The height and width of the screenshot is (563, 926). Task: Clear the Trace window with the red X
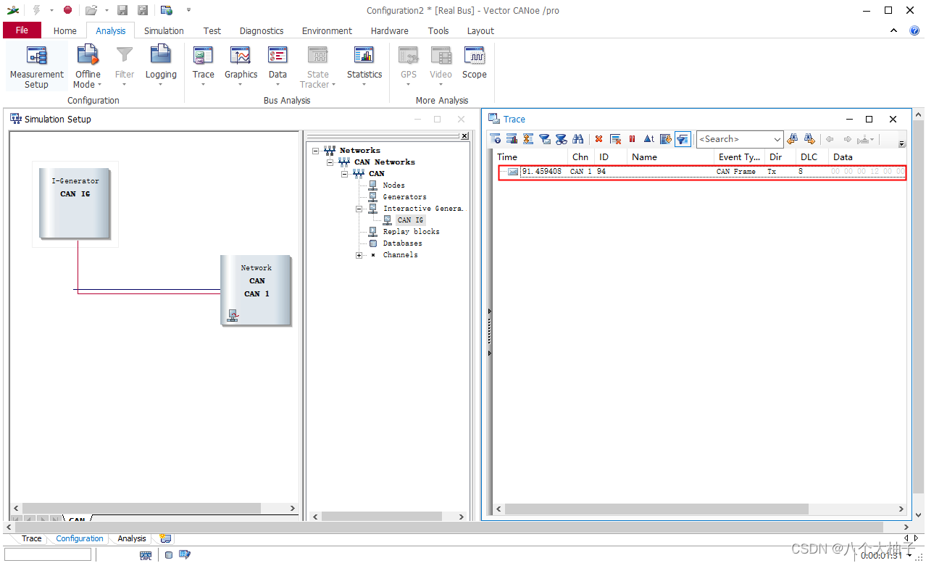coord(598,139)
